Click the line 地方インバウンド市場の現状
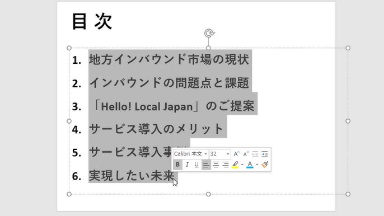384x216 pixels. [x=168, y=59]
